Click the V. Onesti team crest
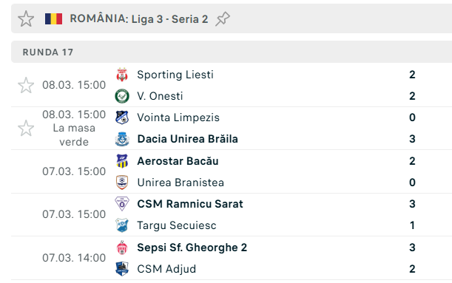This screenshot has height=283, width=452. pyautogui.click(x=122, y=96)
